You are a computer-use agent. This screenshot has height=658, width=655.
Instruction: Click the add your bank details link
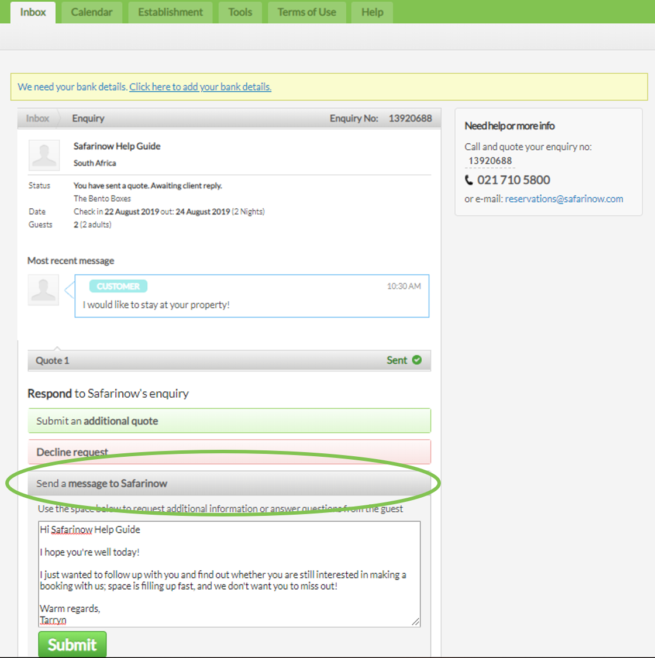tap(200, 87)
